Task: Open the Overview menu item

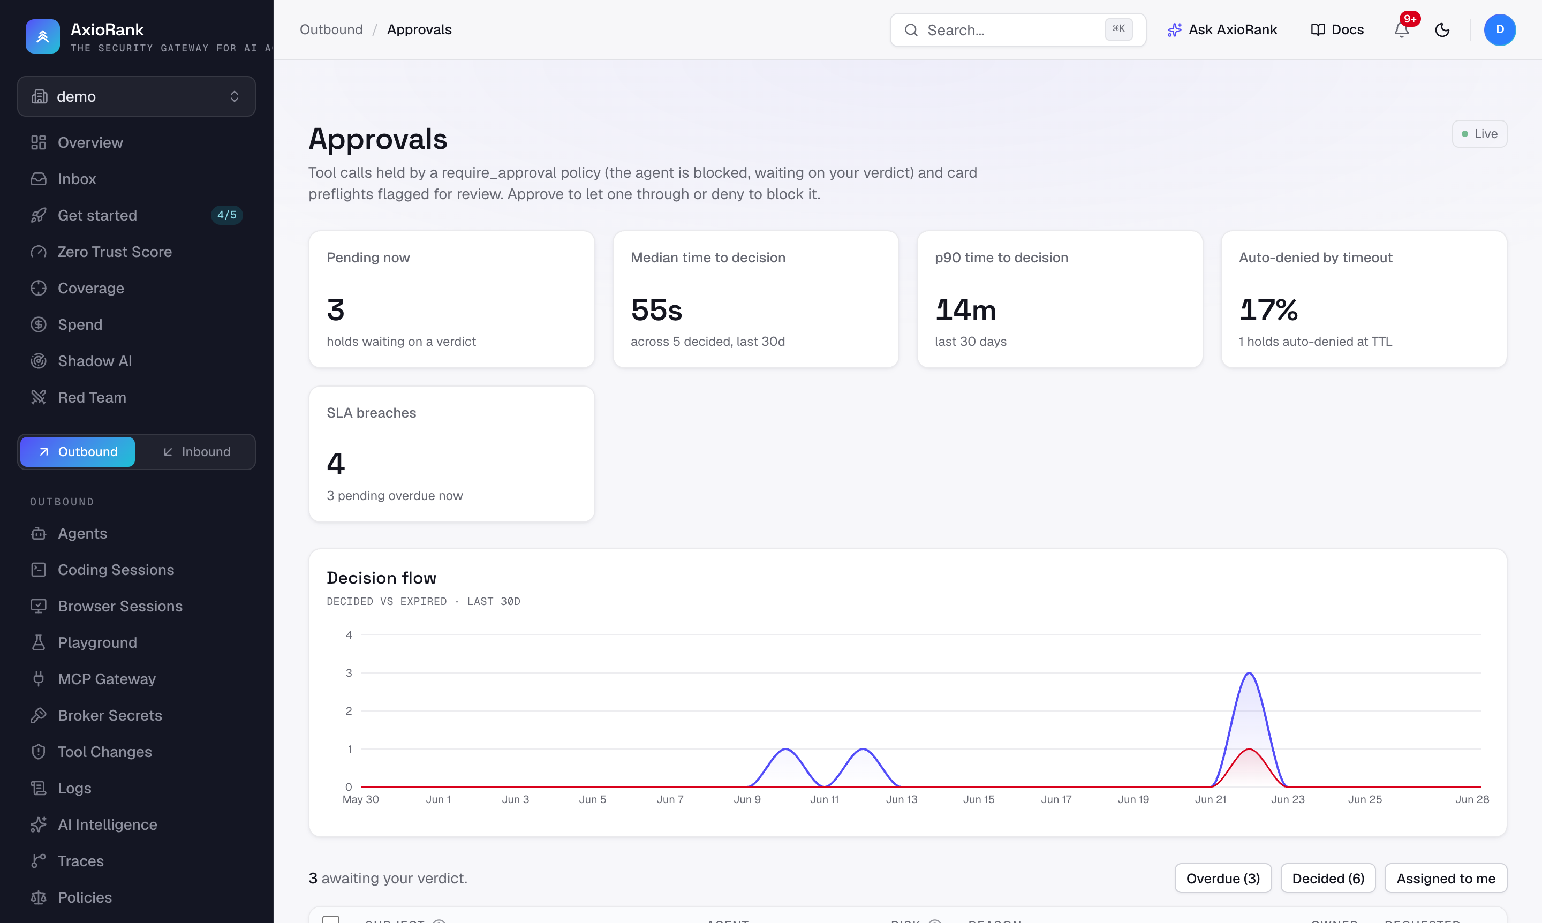Action: pyautogui.click(x=136, y=142)
